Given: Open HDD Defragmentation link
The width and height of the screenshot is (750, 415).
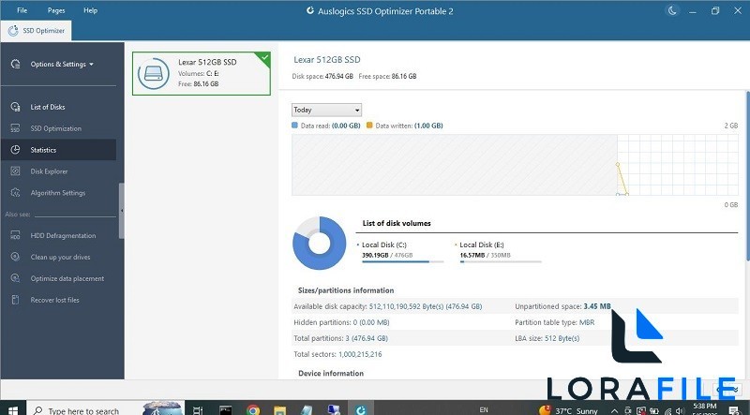Looking at the screenshot, I should pyautogui.click(x=63, y=235).
